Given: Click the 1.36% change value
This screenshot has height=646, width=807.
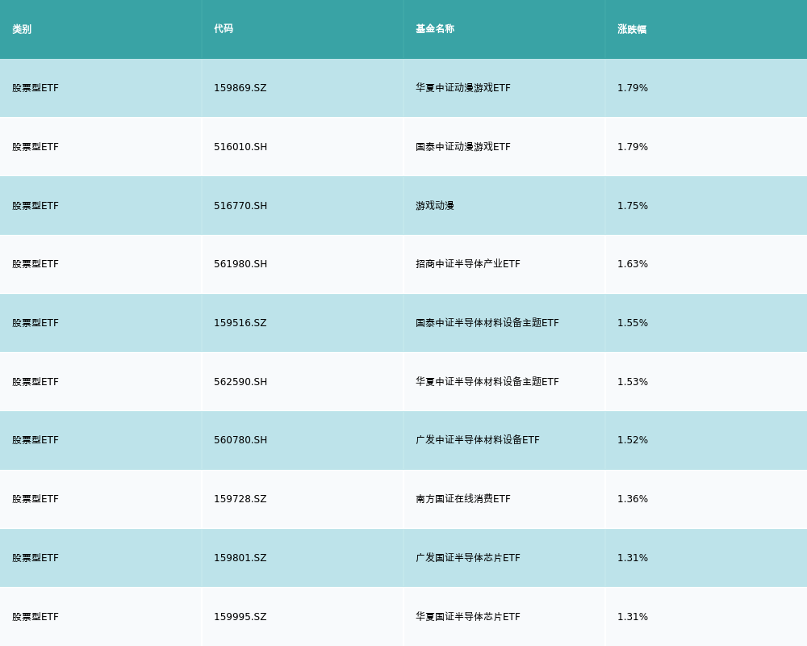Looking at the screenshot, I should (633, 499).
